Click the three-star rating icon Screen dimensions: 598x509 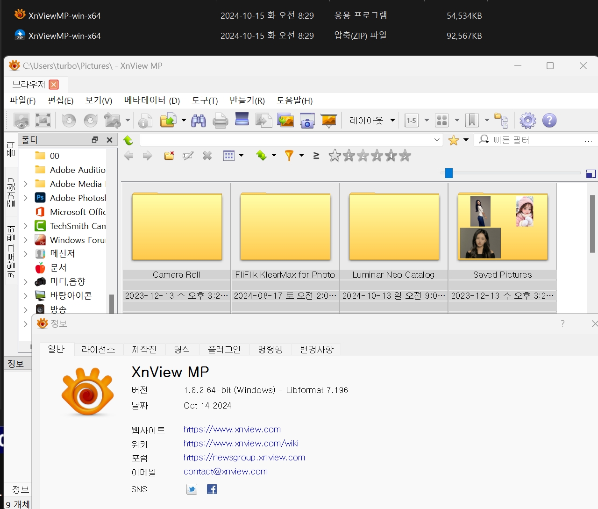click(377, 156)
